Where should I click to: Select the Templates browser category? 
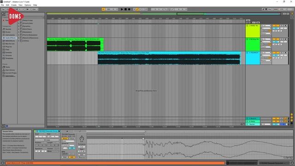tap(9, 59)
